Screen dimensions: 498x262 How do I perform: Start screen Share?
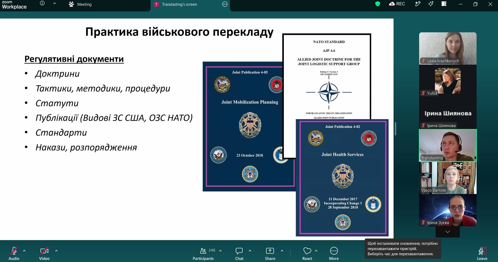click(270, 253)
